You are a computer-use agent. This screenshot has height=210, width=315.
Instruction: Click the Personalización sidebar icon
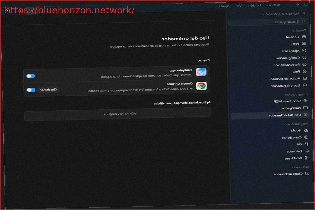coord(304,65)
